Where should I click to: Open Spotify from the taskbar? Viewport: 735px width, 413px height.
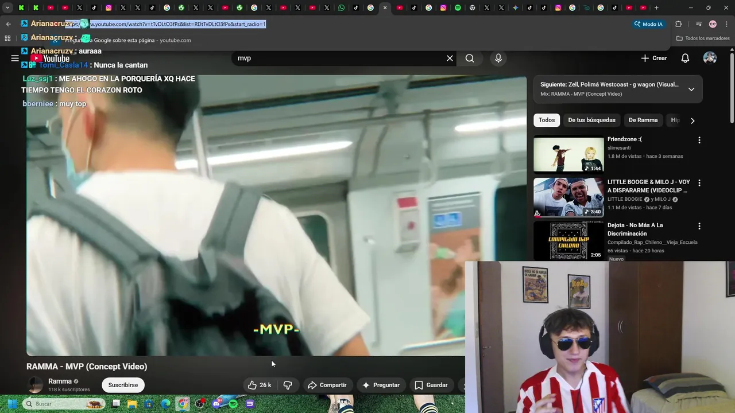point(233,404)
